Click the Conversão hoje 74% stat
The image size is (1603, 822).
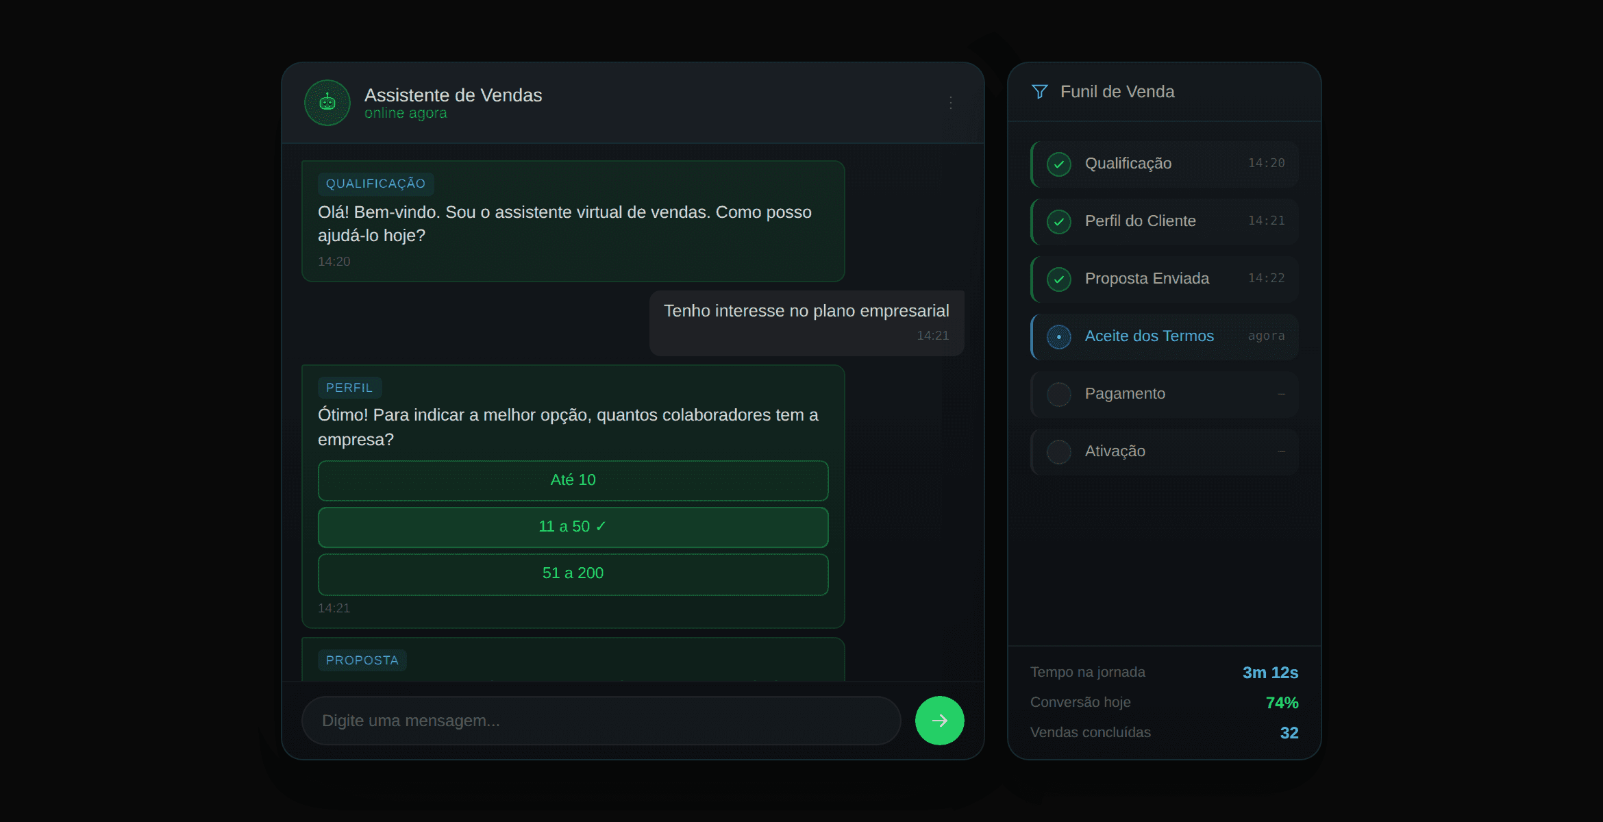point(1281,703)
